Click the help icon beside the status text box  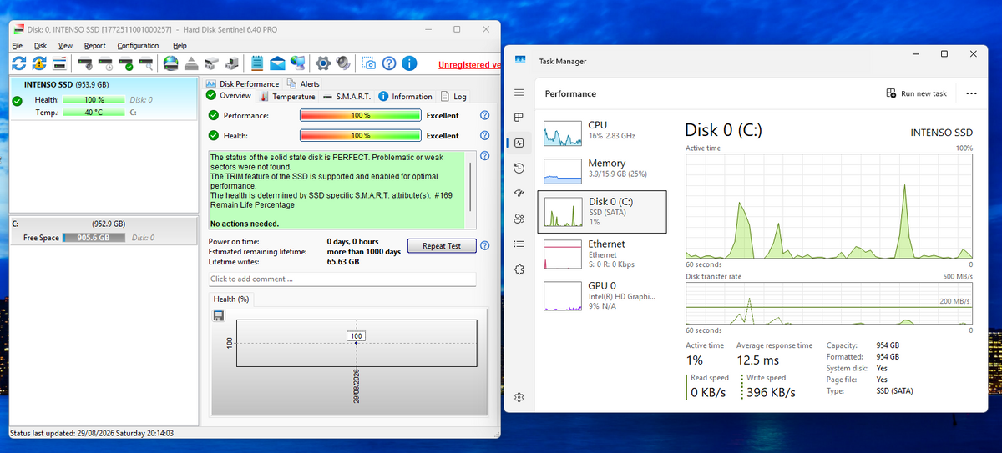point(484,155)
